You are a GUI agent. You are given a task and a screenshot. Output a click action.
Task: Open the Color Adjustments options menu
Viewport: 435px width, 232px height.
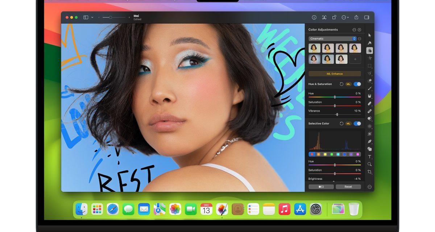point(354,30)
